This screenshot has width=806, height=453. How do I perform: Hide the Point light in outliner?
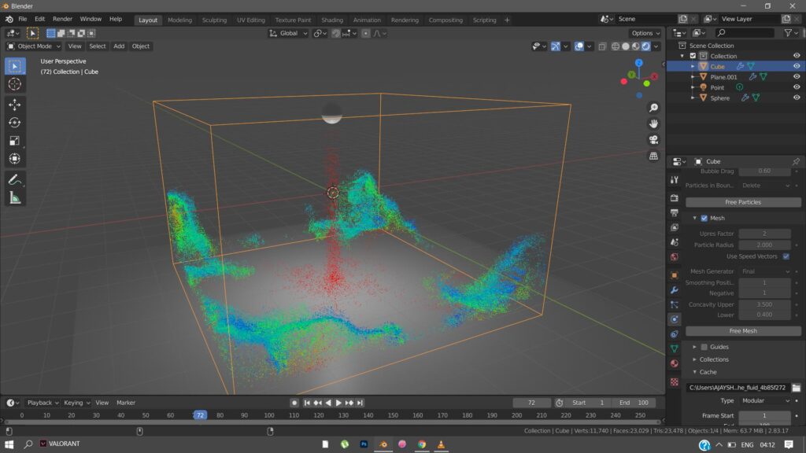click(x=797, y=87)
